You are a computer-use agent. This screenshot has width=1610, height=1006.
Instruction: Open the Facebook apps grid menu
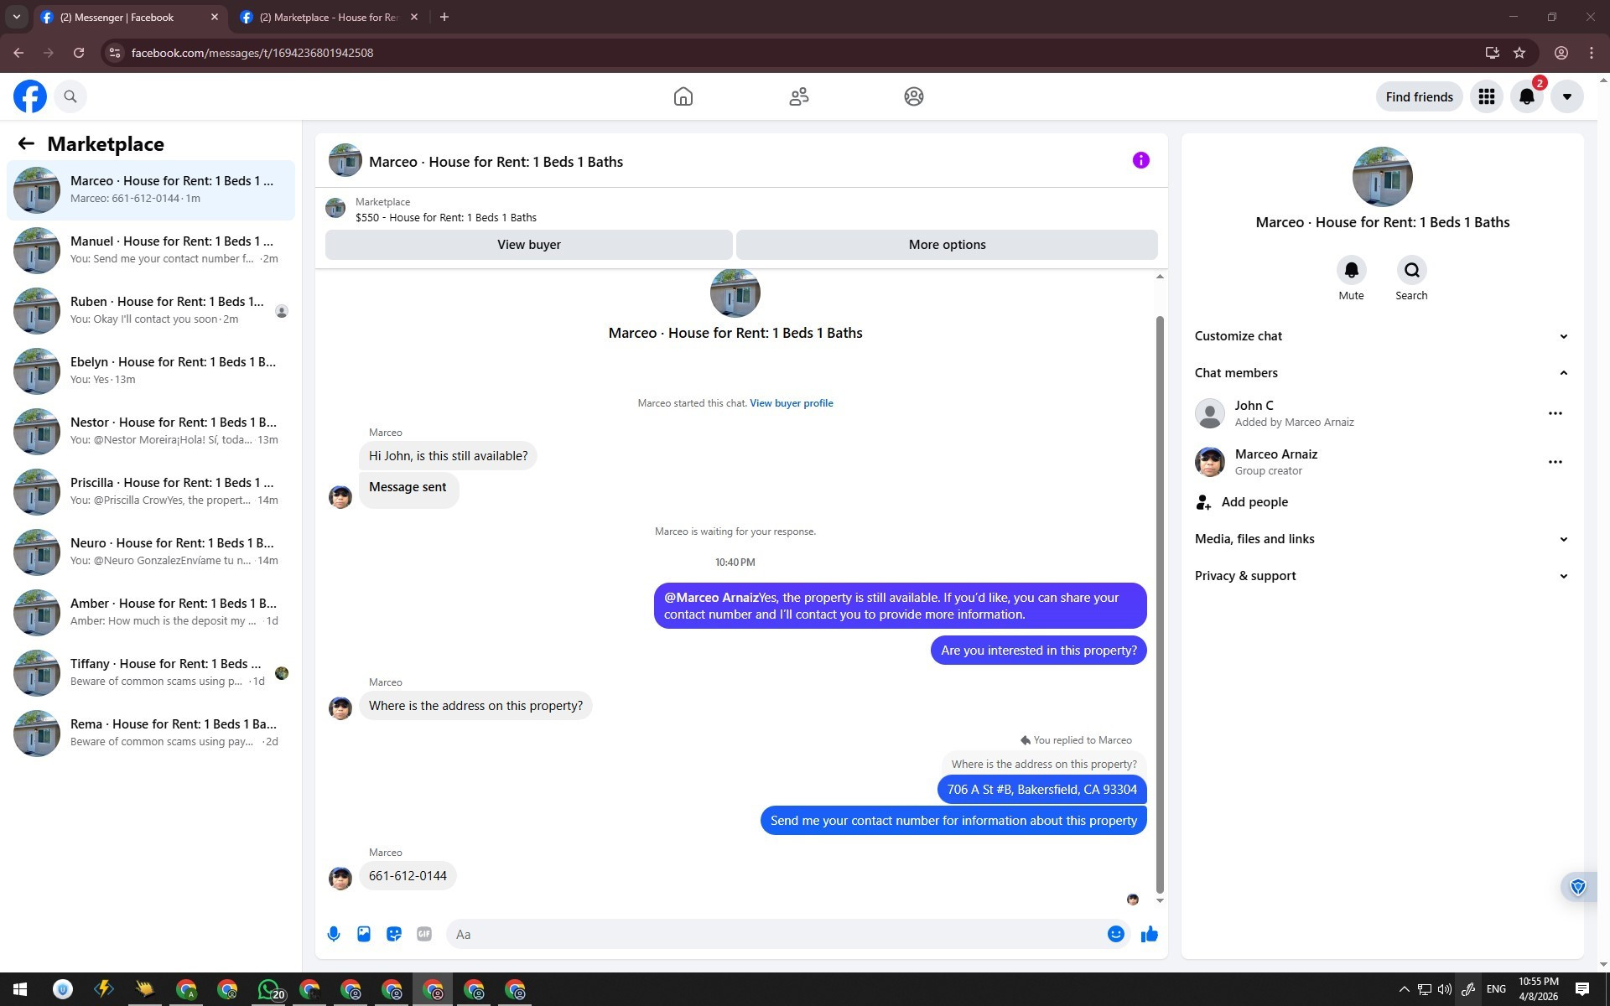1486,96
